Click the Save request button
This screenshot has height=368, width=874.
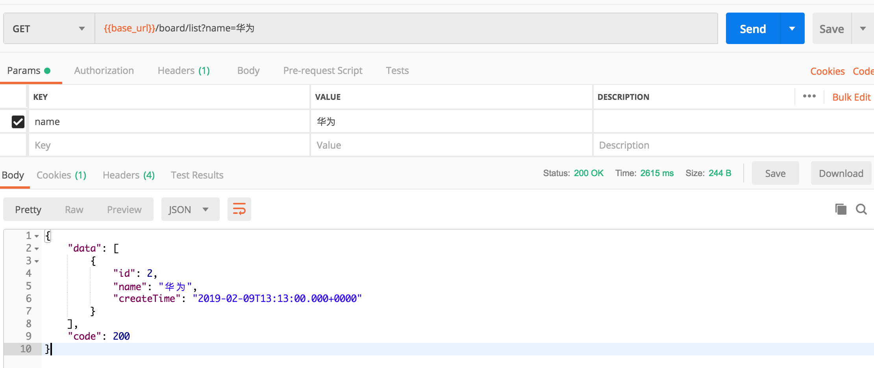click(832, 28)
